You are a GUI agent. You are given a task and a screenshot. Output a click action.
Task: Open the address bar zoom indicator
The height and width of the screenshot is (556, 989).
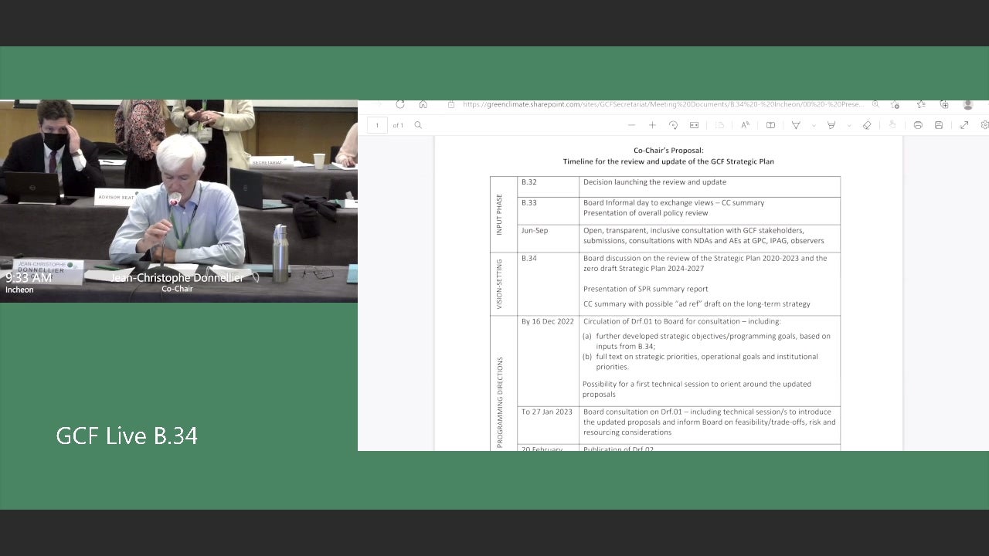coord(875,104)
